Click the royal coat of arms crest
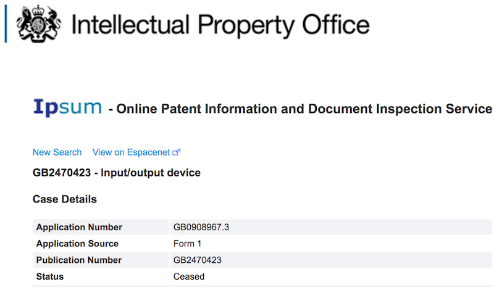494x287 pixels. coord(38,23)
